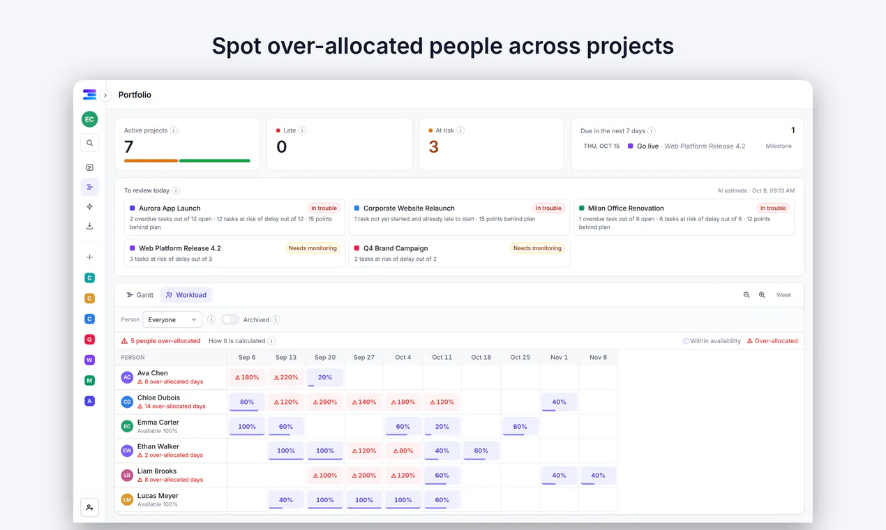Click Go live milestone link
Screen dimensions: 886x530
pyautogui.click(x=647, y=146)
